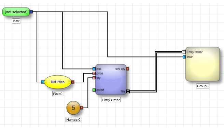
Task: Click the Instr block's blue output port
Action: click(31, 12)
